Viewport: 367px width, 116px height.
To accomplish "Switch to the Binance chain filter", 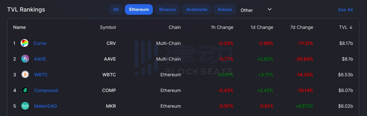I will (167, 10).
